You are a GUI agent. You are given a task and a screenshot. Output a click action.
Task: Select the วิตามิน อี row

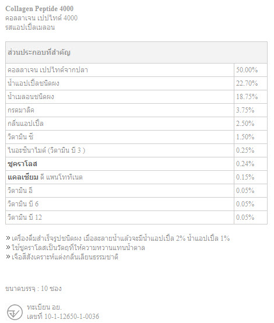pyautogui.click(x=136, y=191)
